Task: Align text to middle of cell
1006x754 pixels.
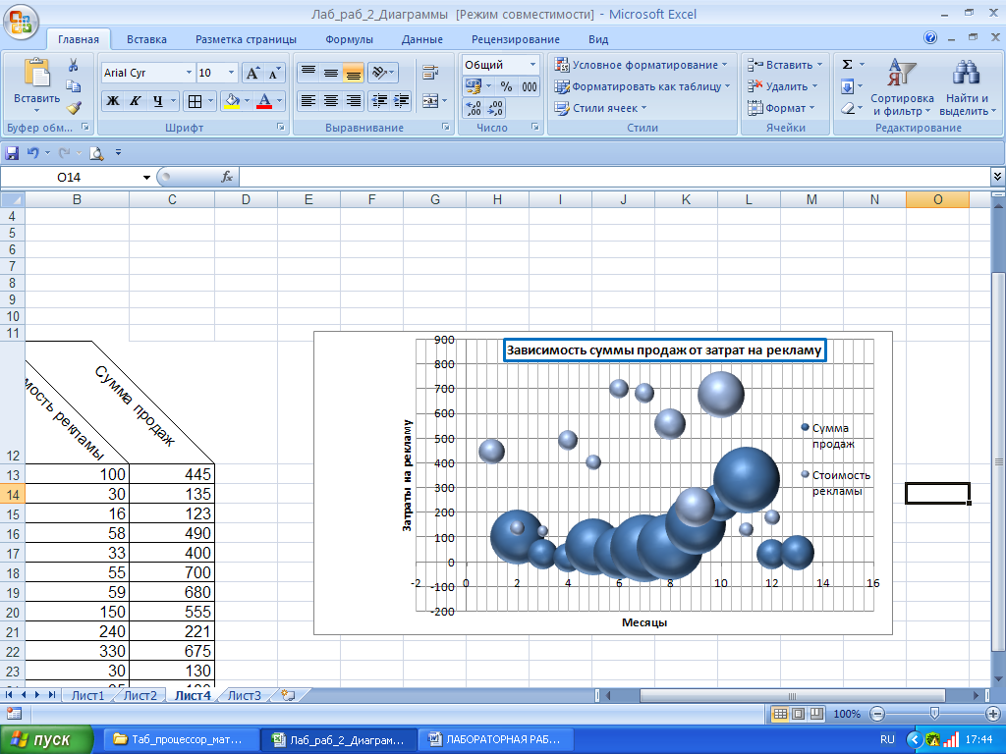Action: click(330, 73)
